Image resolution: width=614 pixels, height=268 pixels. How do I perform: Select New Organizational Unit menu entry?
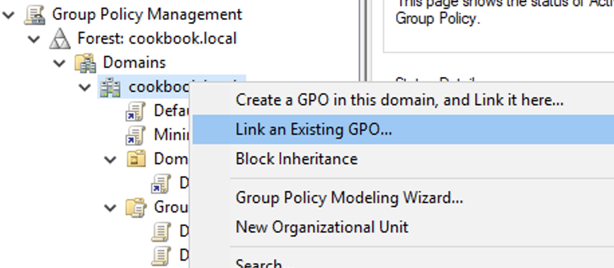[x=403, y=227]
